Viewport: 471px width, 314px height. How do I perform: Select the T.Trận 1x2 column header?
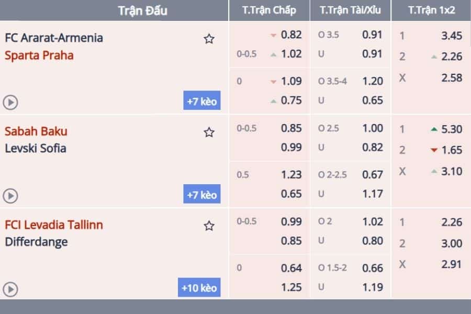(431, 10)
